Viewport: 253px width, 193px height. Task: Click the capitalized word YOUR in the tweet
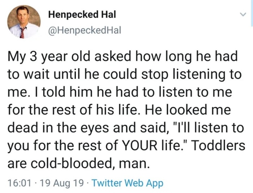[140, 146]
